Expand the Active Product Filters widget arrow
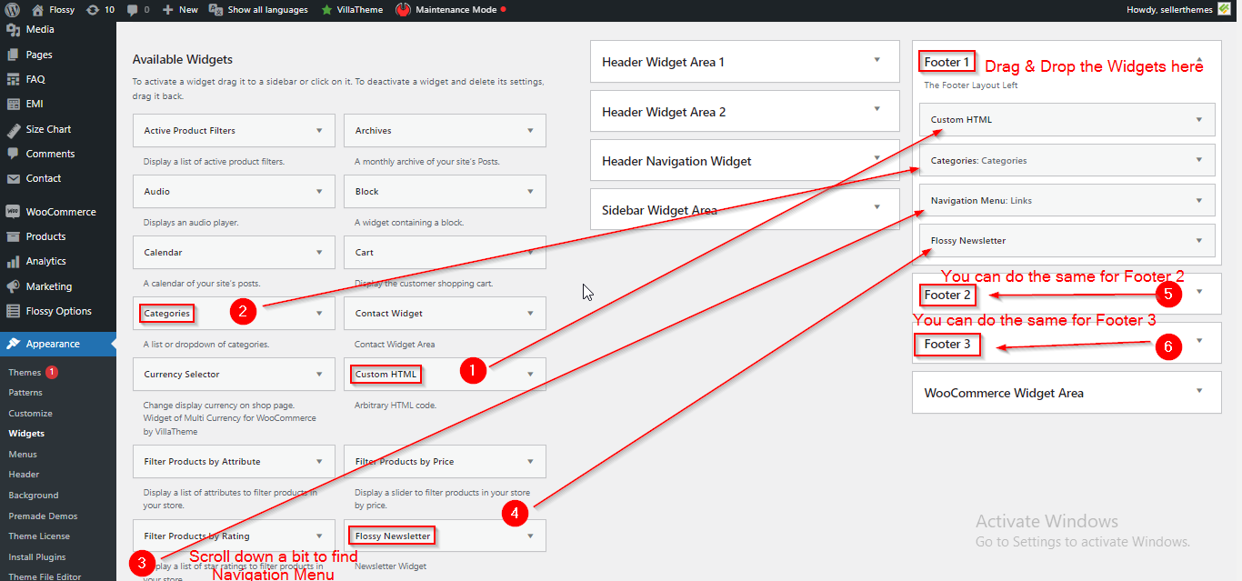 [x=319, y=131]
